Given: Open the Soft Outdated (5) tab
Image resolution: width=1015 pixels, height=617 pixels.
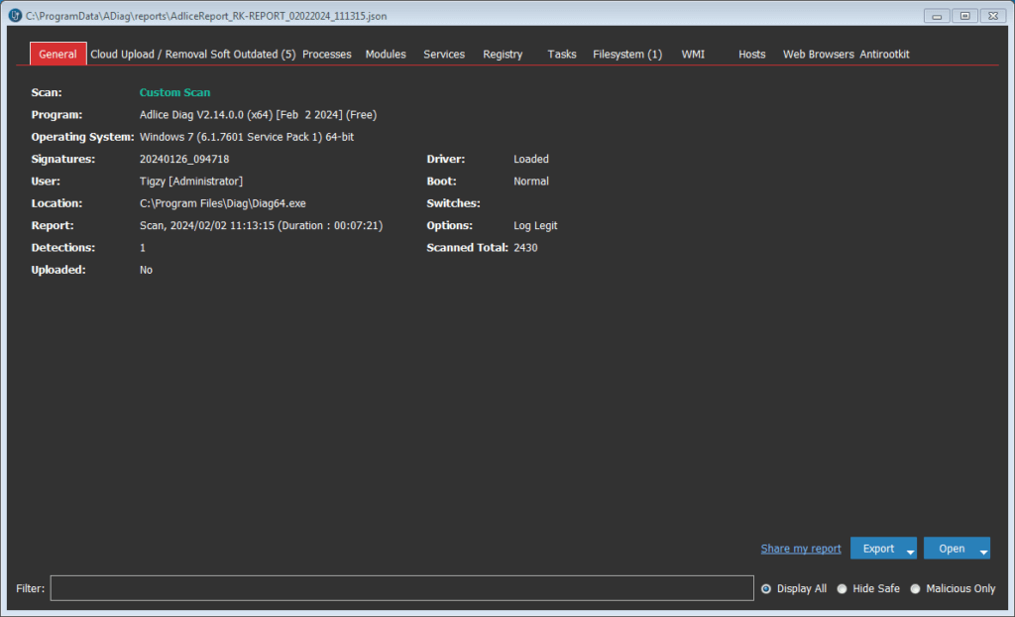Looking at the screenshot, I should pyautogui.click(x=253, y=55).
